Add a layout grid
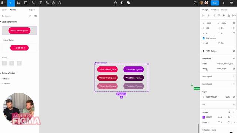Image resolution: width=237 pixels, height=133 pixels. [234, 84]
